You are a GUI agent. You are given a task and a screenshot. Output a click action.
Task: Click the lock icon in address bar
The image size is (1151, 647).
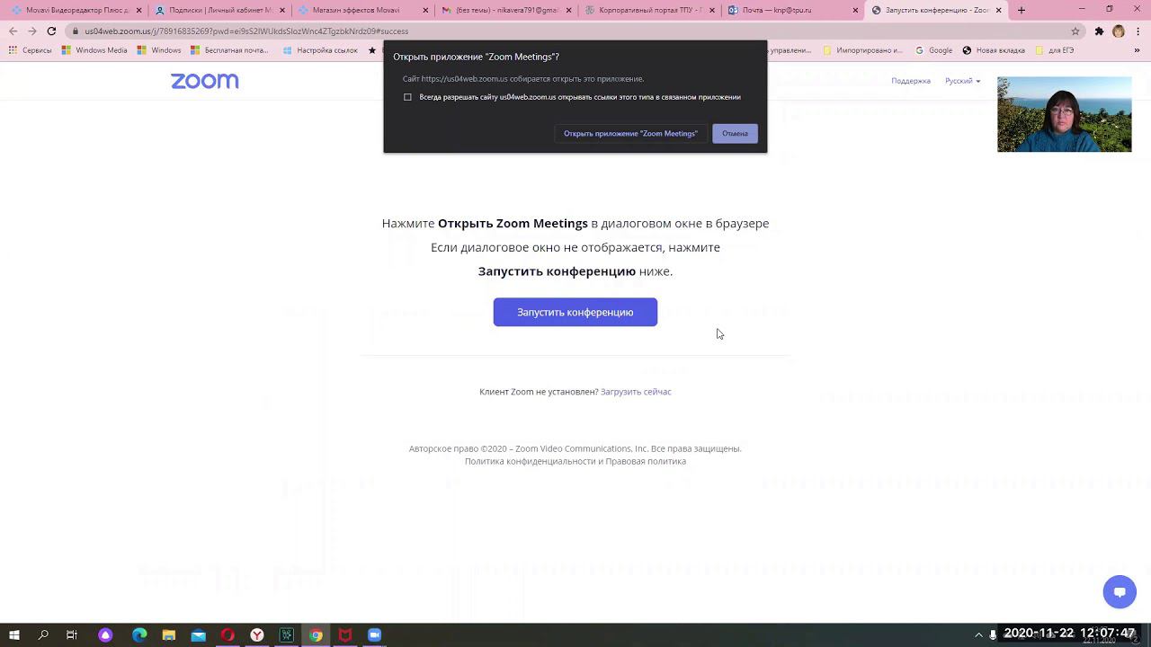(x=74, y=31)
